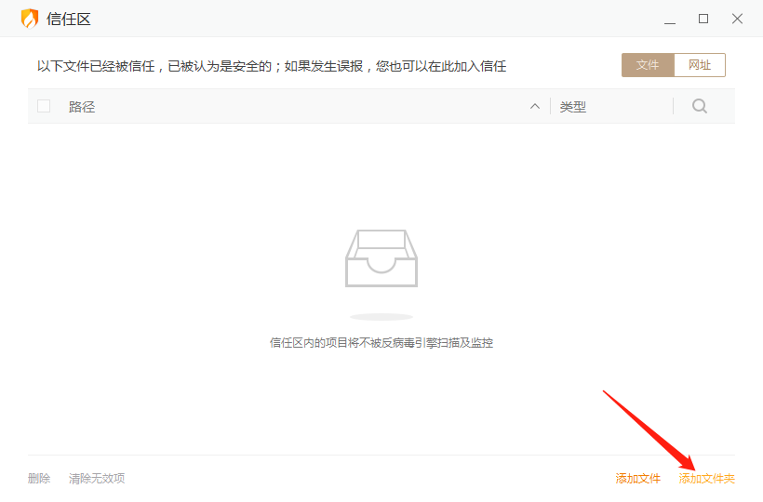This screenshot has width=763, height=502.
Task: Click the oval shadow beneath the tray icon
Action: click(x=381, y=317)
